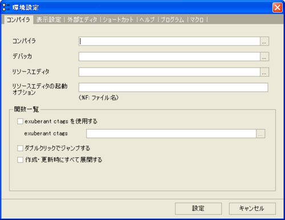The width and height of the screenshot is (285, 220).
Task: Click the 関数一覧 group label
Action: pos(26,109)
